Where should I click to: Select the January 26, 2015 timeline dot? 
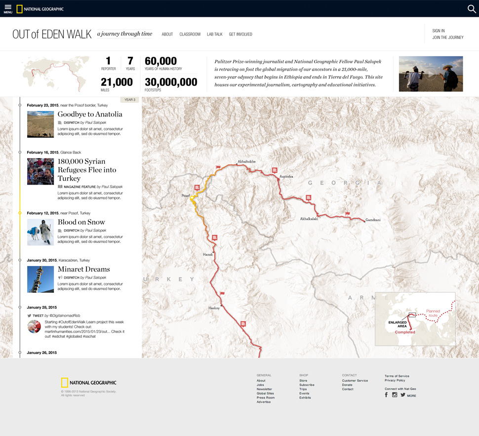coord(20,353)
